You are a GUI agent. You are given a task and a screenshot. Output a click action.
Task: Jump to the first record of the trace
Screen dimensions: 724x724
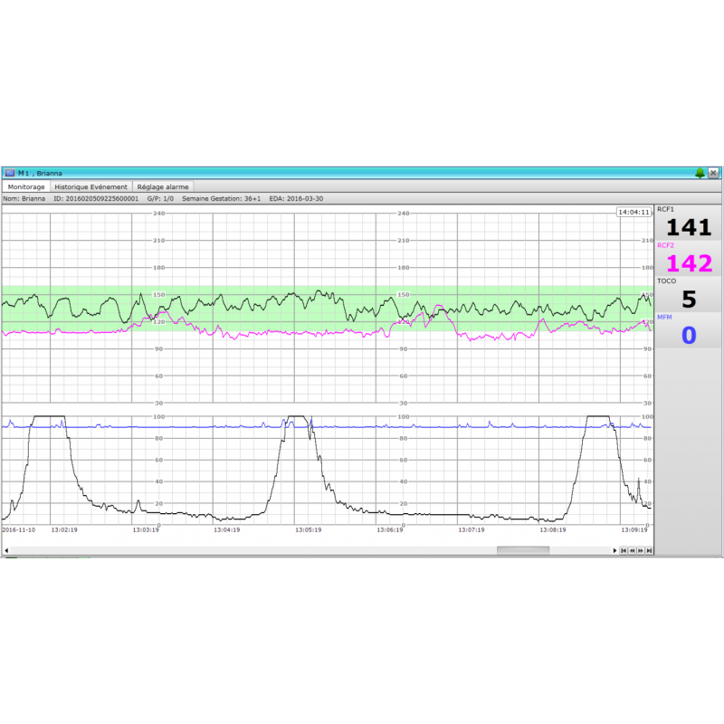pos(624,550)
